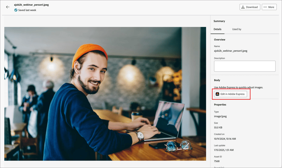
Task: Select the file name ajob2b_webinar_person1.jpeg in header
Action: (31, 4)
